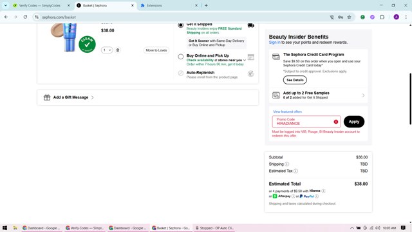
Task: Open View featured offers link
Action: tap(287, 111)
